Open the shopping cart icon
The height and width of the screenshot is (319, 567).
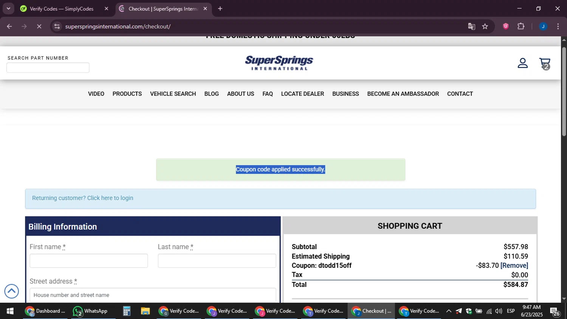click(x=545, y=64)
